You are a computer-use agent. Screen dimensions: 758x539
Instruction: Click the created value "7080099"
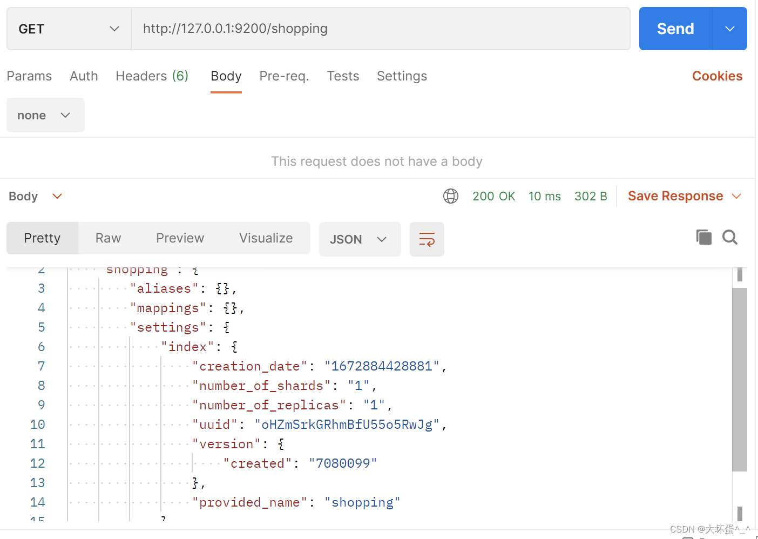[343, 463]
